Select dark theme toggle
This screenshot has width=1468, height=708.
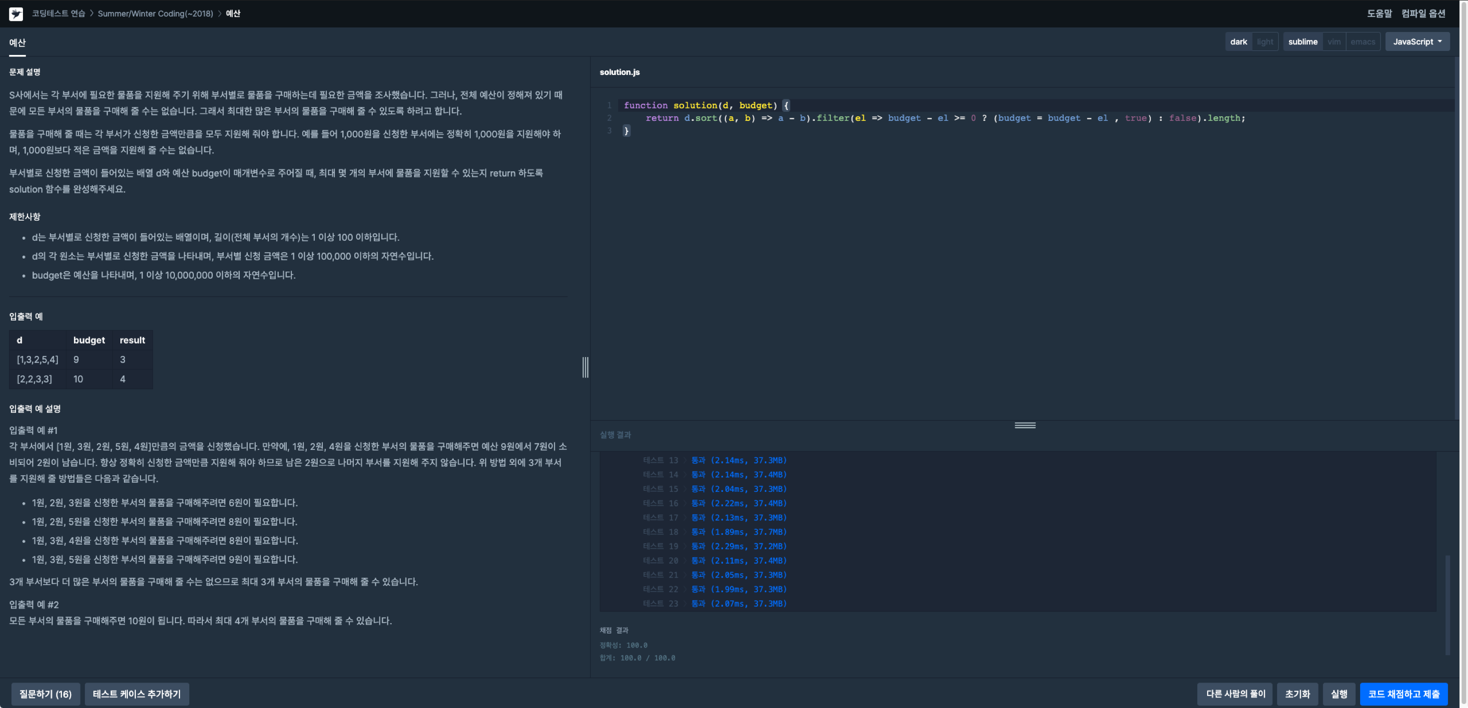click(x=1238, y=41)
